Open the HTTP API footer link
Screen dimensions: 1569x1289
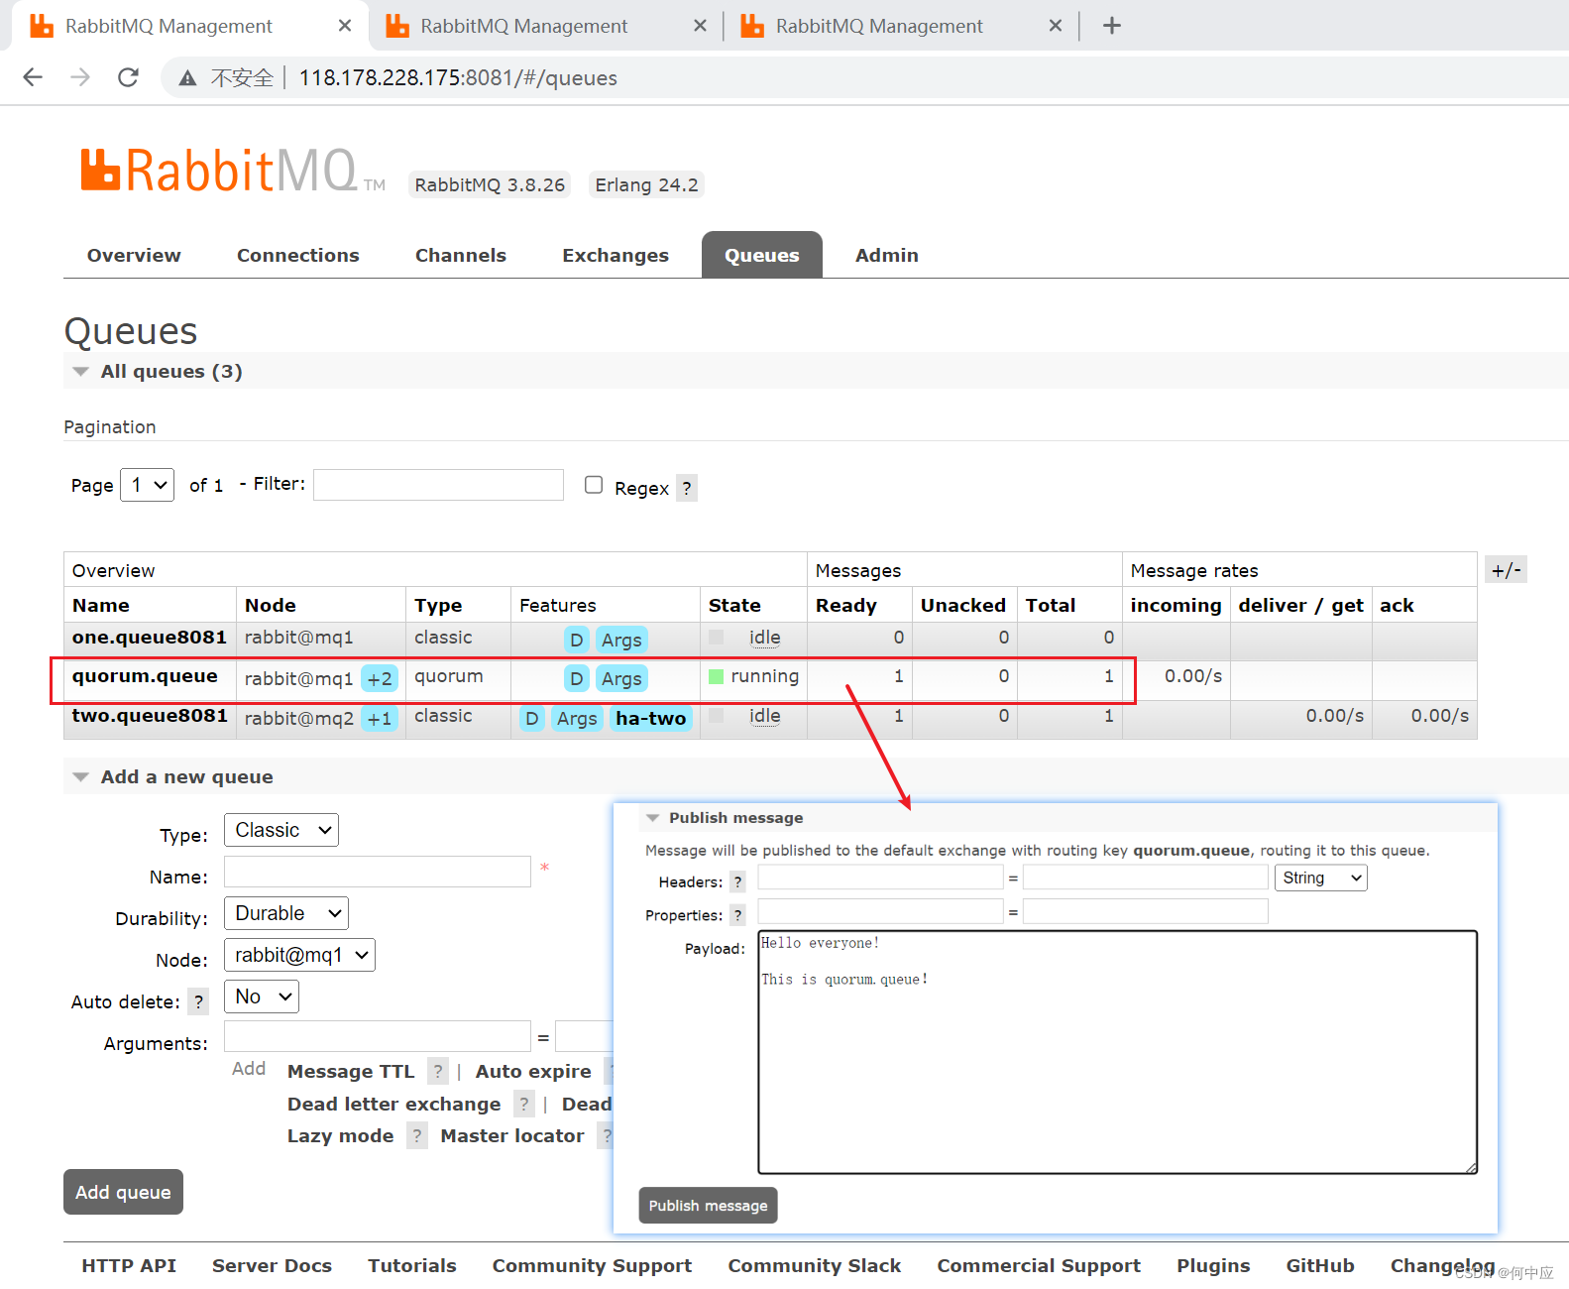[x=129, y=1266]
